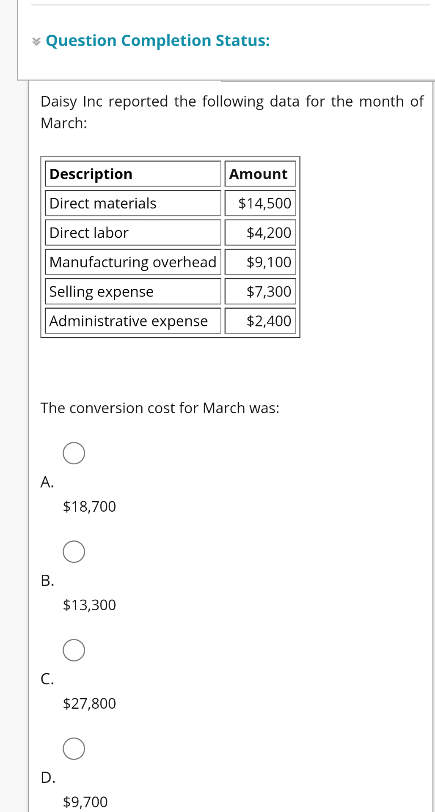Choose the $18,700 answer option
This screenshot has height=812, width=435.
click(89, 506)
